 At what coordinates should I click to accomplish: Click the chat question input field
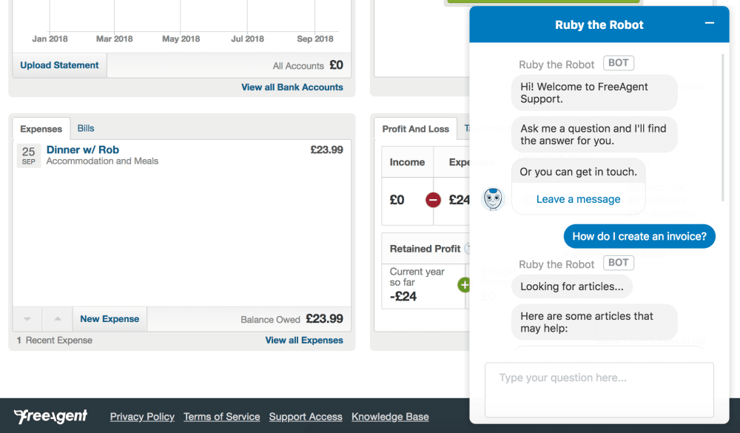click(x=599, y=389)
